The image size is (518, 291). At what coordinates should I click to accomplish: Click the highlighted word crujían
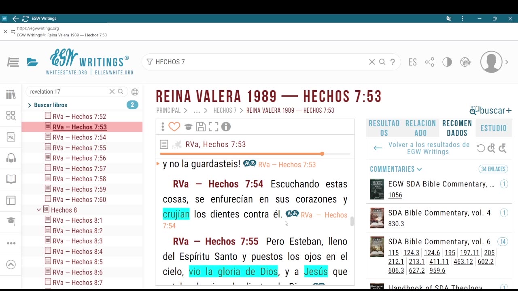[x=176, y=214]
